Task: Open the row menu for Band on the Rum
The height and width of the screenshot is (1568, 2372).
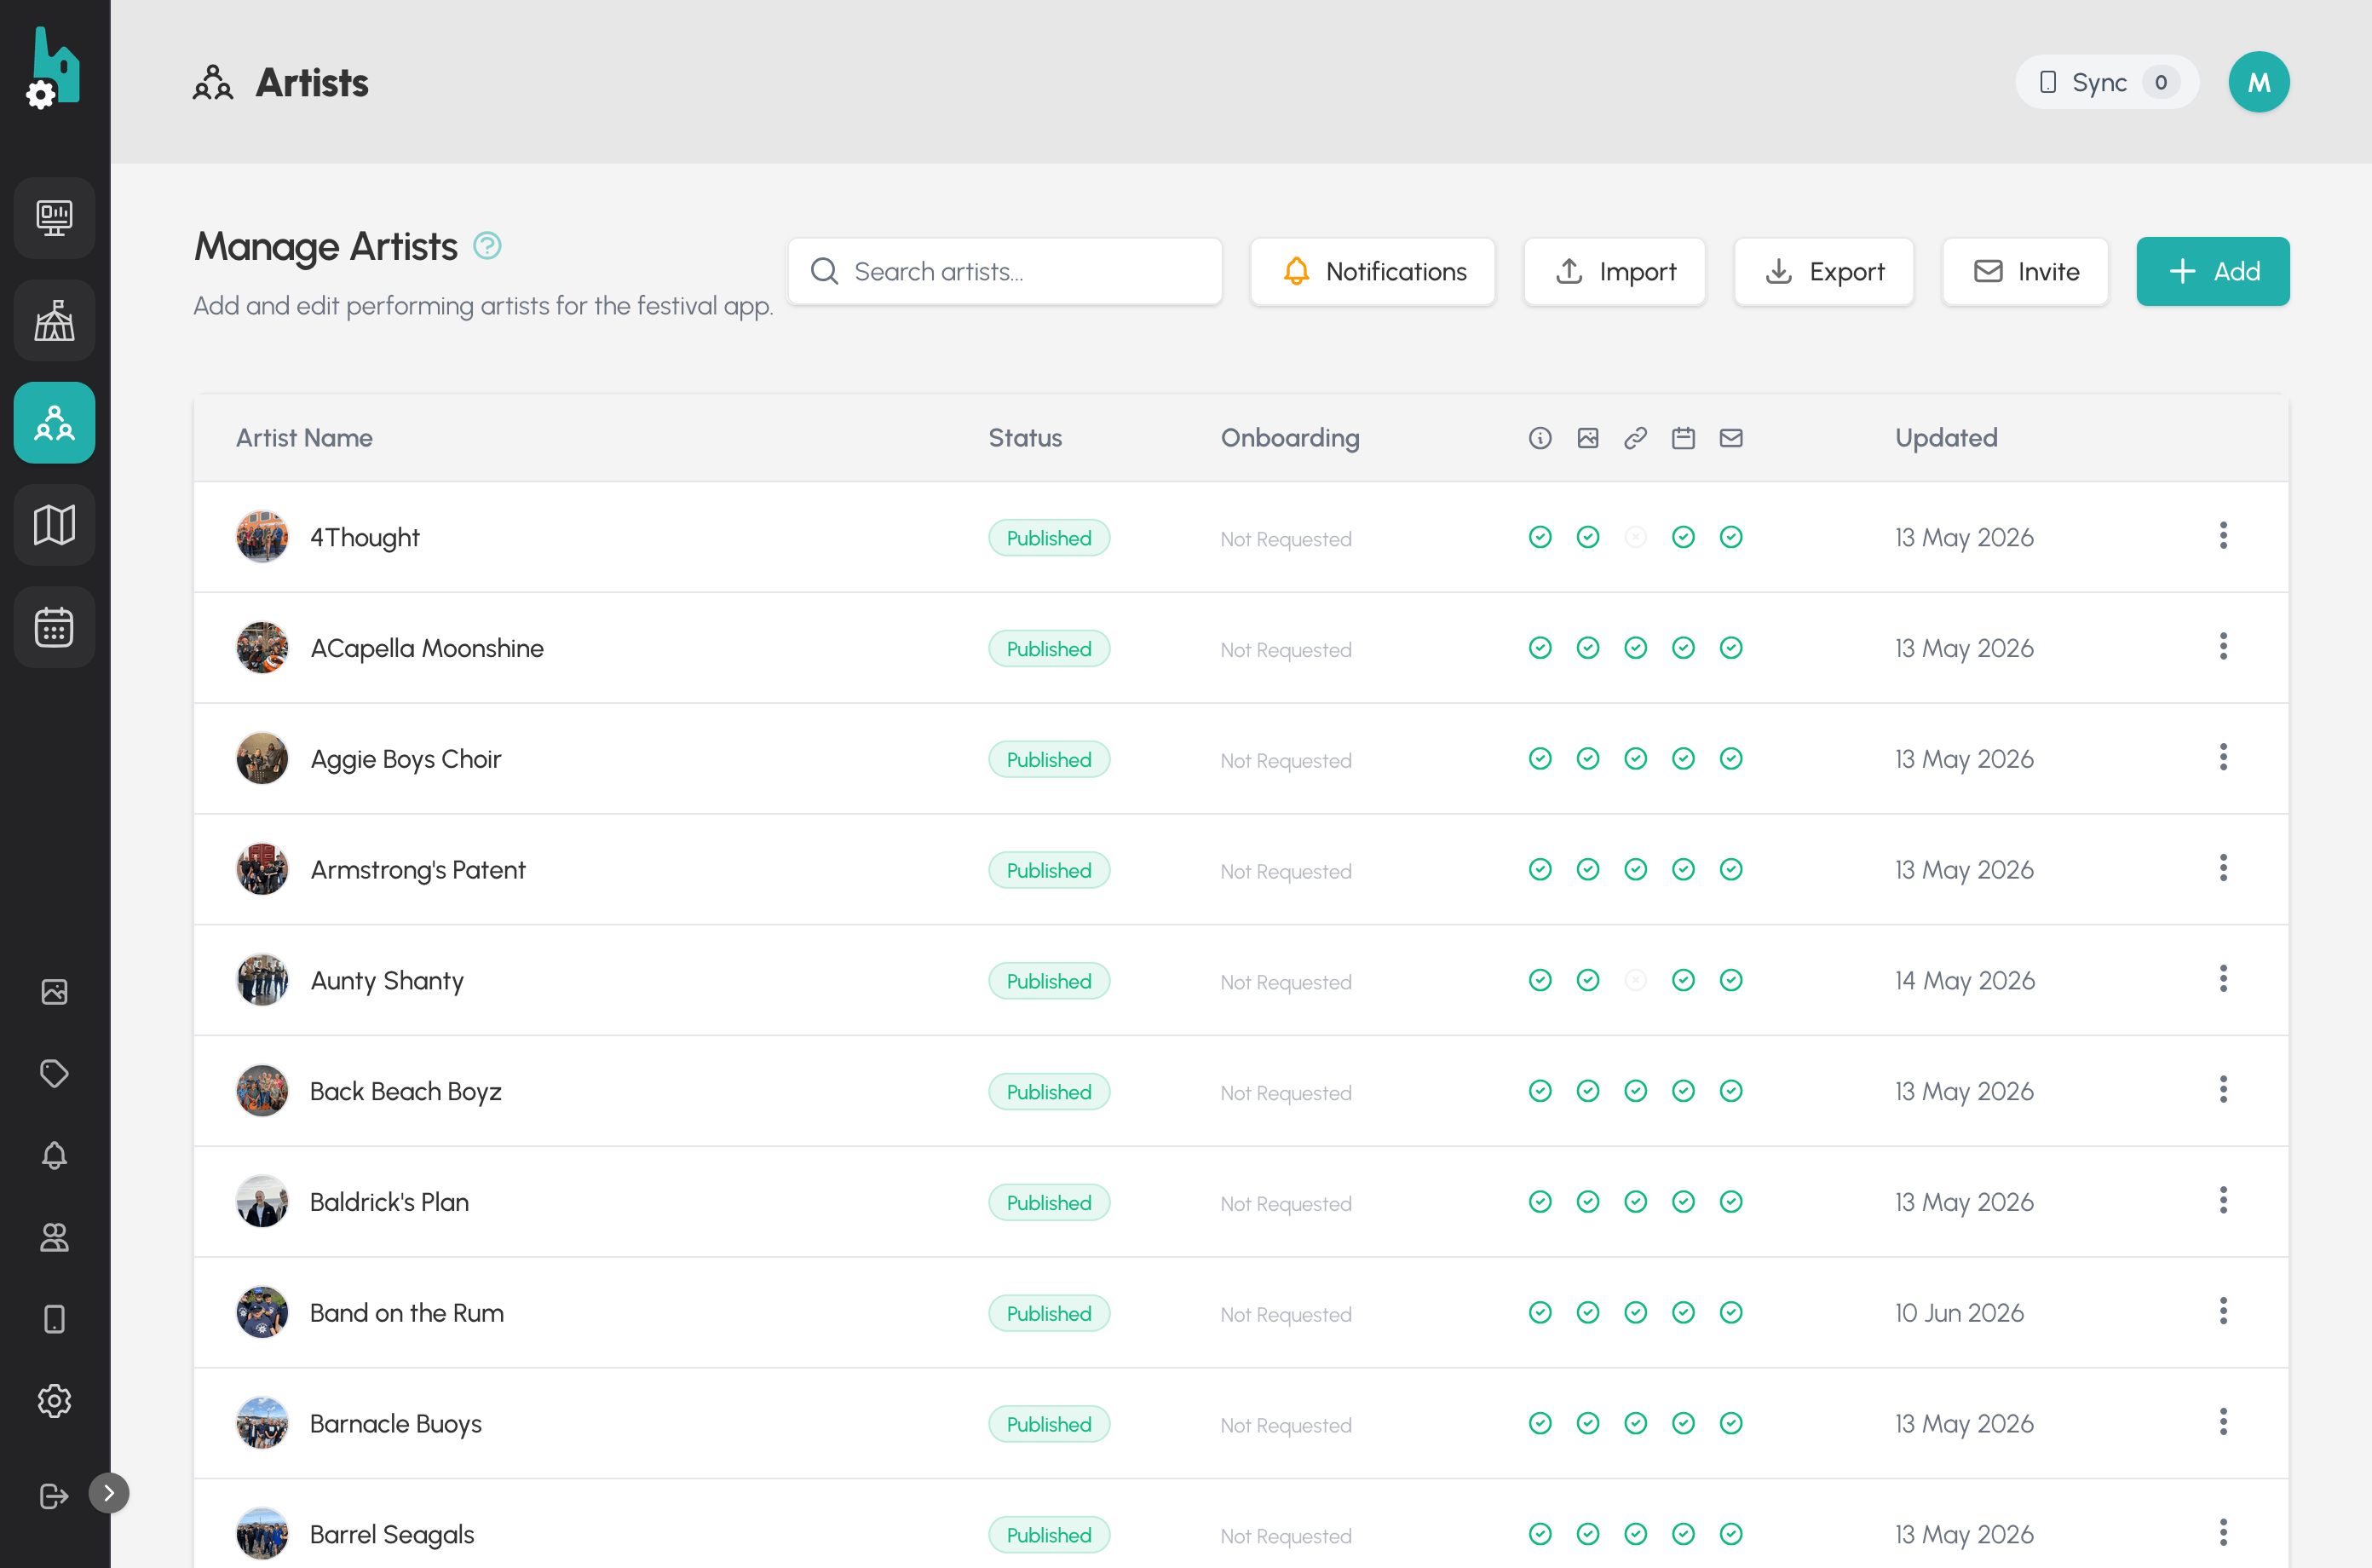Action: click(2223, 1311)
